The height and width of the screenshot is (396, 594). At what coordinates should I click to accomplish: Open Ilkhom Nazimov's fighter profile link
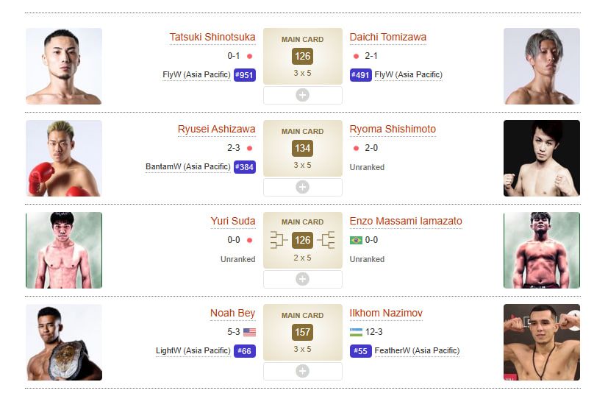tap(386, 313)
